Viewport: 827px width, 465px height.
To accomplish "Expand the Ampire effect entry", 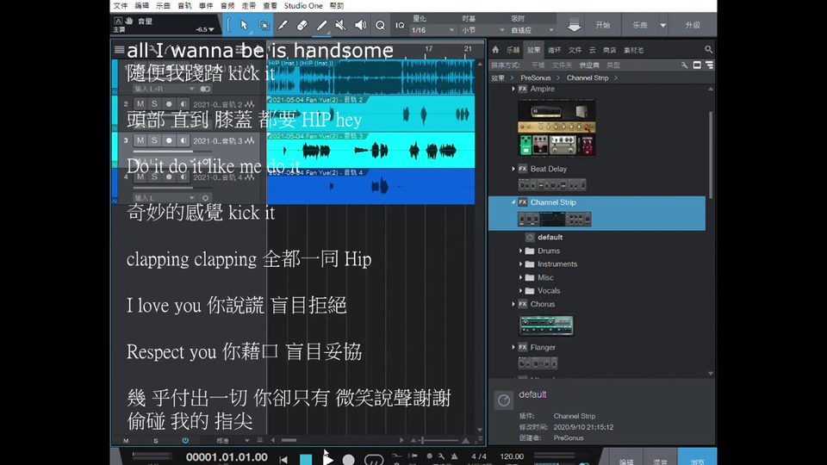I will click(x=513, y=89).
